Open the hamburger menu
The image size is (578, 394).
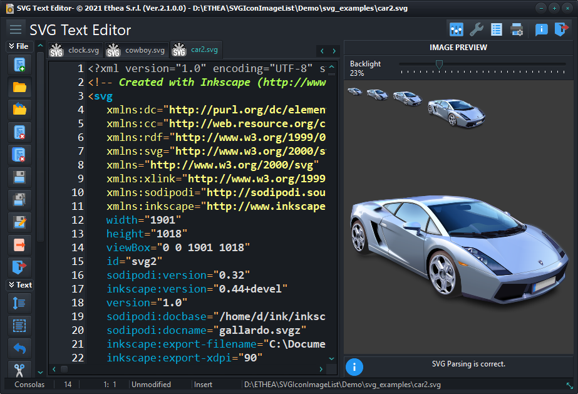point(16,29)
